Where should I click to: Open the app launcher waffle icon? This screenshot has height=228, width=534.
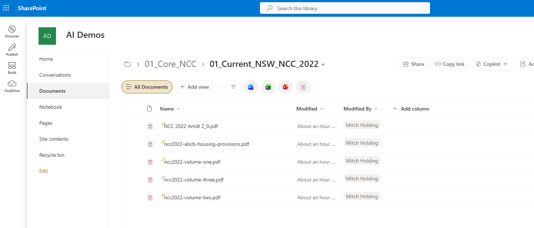6,8
